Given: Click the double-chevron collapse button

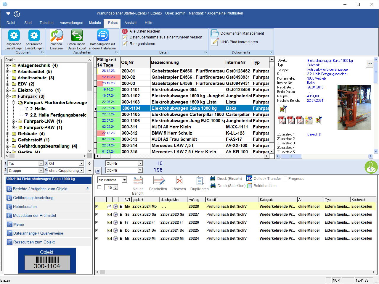Looking at the screenshot, I should pos(98,171).
